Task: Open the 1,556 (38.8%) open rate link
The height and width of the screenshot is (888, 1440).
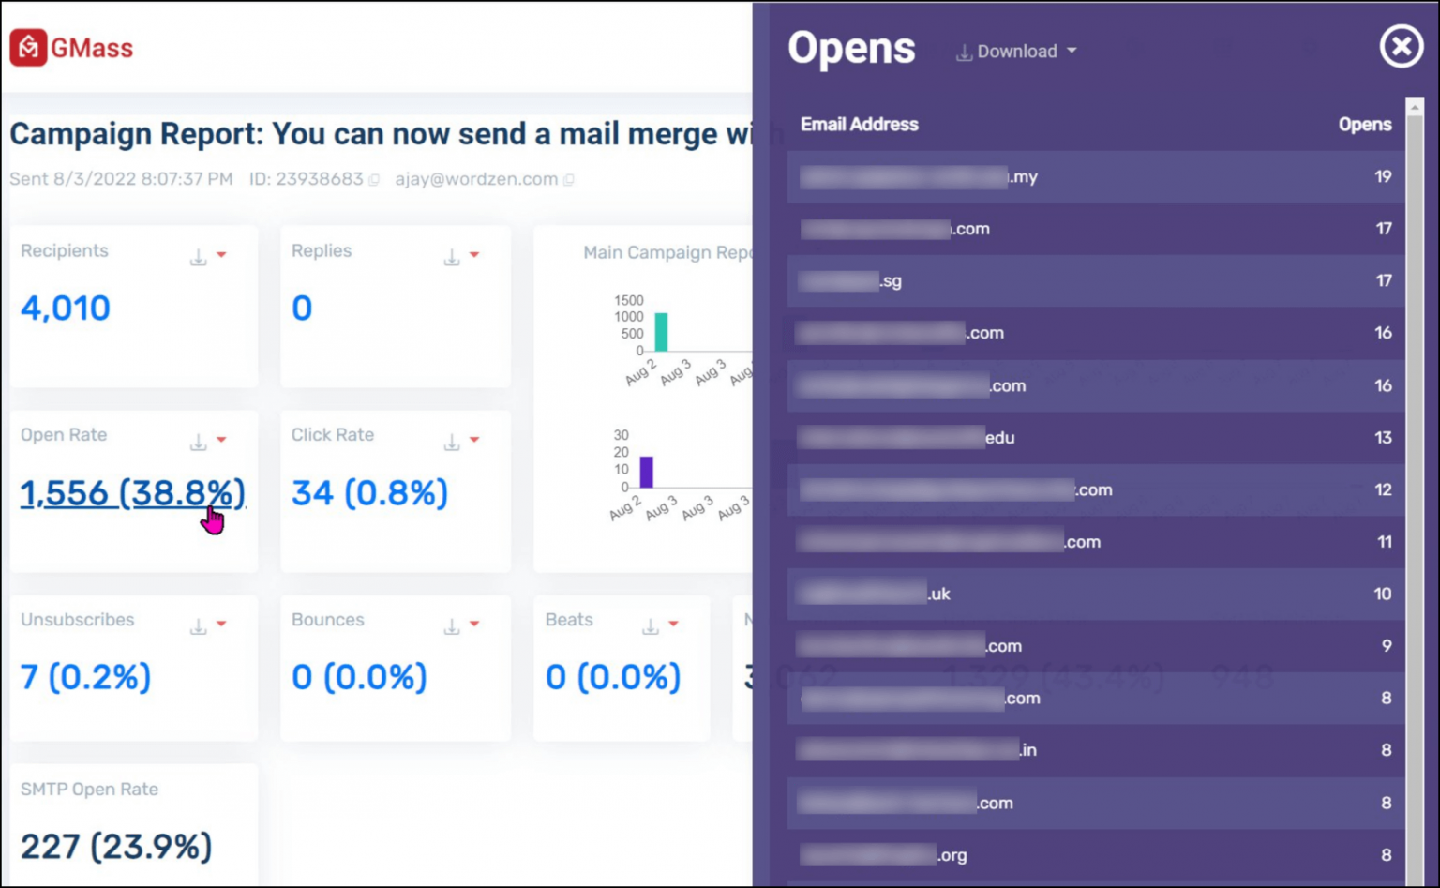Action: tap(132, 493)
